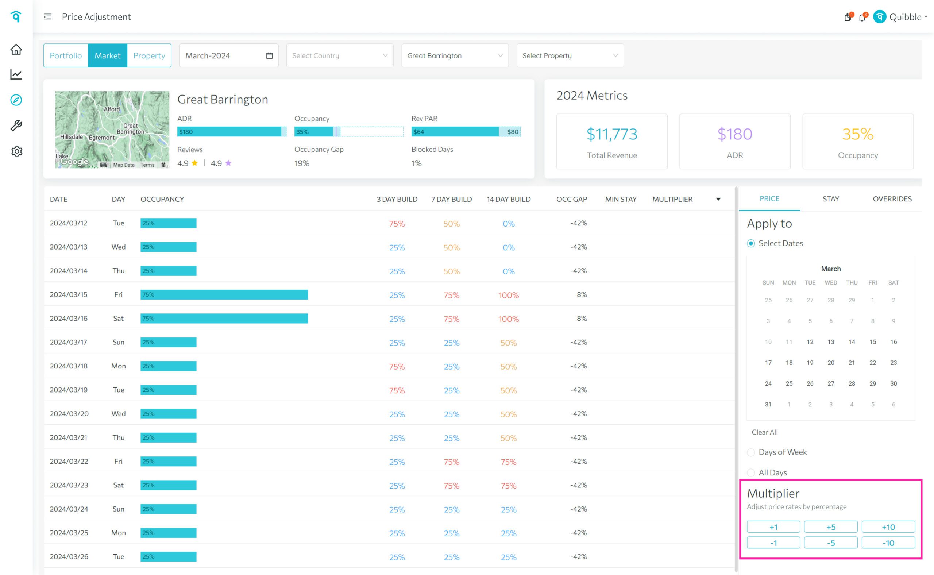Screen dimensions: 934x575
Task: Click the 2024/03/12 3 day build 75%
Action: coord(397,224)
